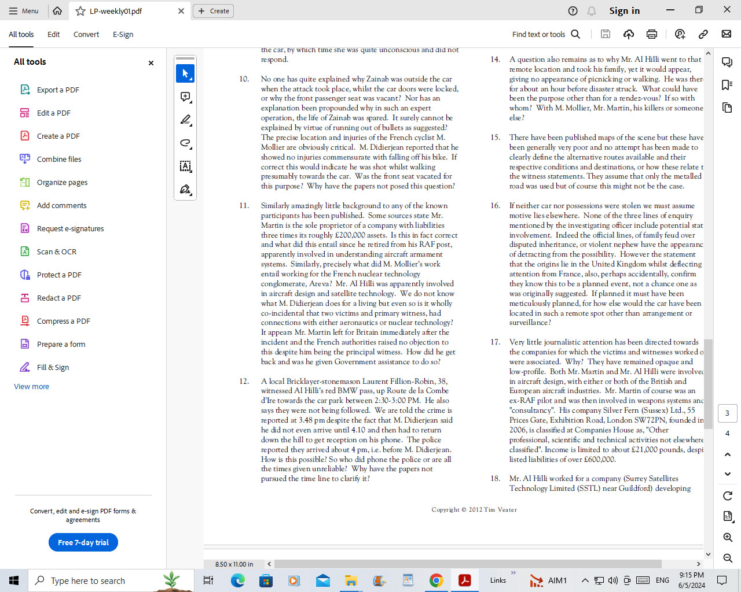The width and height of the screenshot is (741, 592).
Task: Open the Page thumbnails panel on right rail
Action: 727,108
